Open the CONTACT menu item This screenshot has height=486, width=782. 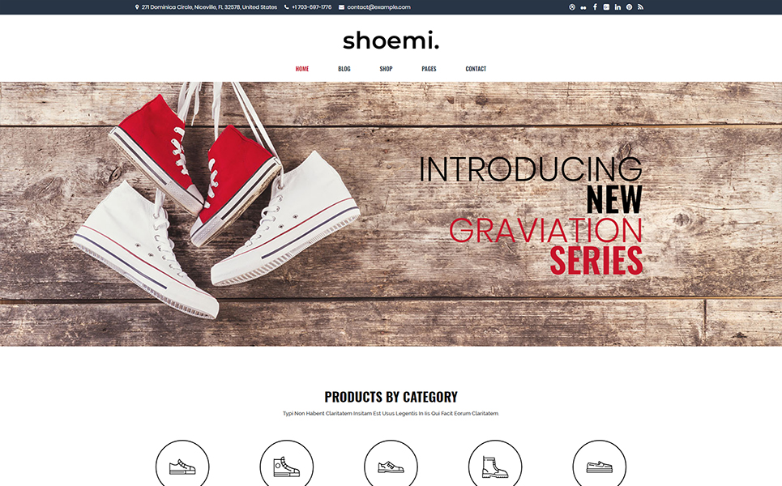click(476, 69)
